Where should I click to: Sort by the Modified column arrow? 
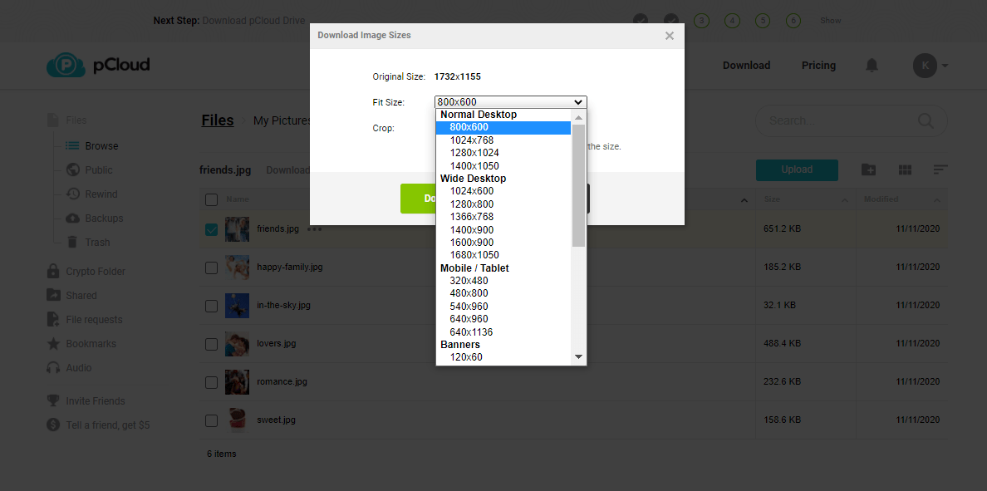(937, 200)
